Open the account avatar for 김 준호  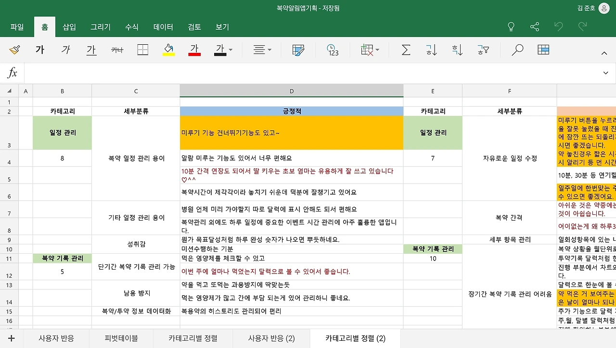[x=603, y=8]
